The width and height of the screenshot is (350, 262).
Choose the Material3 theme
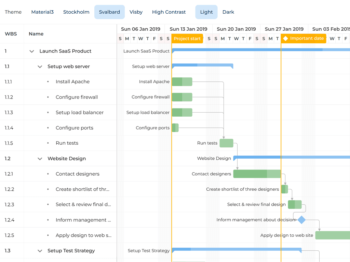[42, 12]
